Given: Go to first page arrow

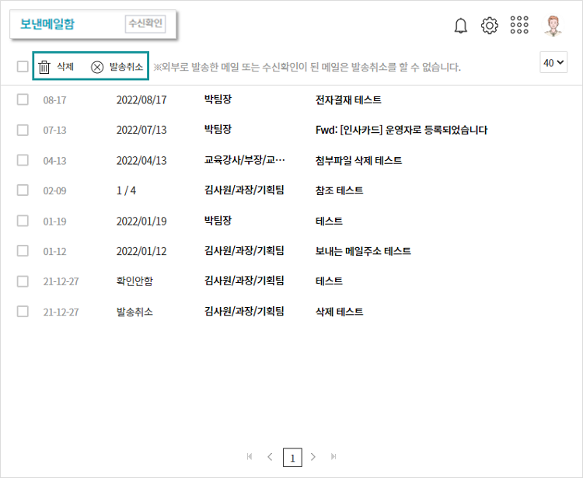Looking at the screenshot, I should click(x=250, y=456).
